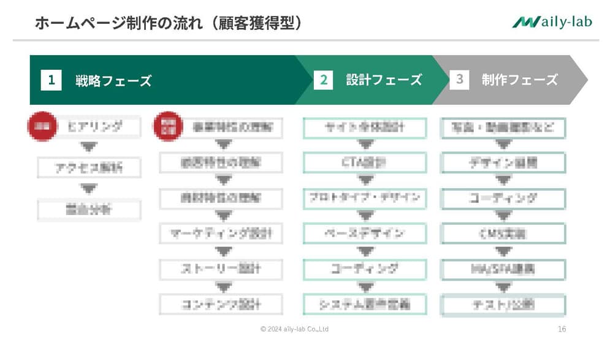Select the ストーリー設計 box
The image size is (613, 345).
221,269
